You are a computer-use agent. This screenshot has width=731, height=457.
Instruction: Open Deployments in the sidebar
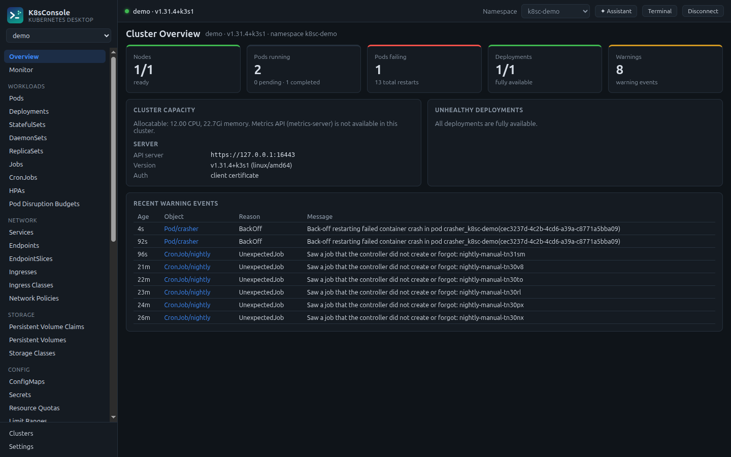click(x=55, y=111)
